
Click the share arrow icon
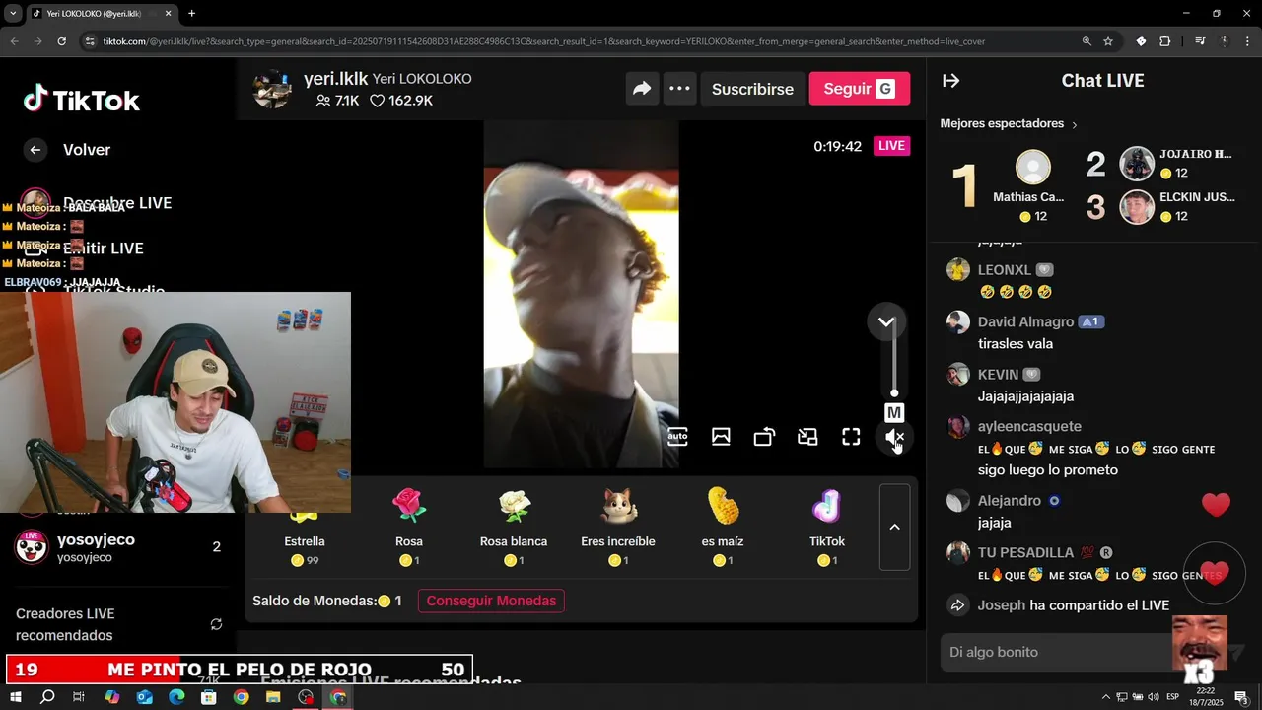(642, 89)
